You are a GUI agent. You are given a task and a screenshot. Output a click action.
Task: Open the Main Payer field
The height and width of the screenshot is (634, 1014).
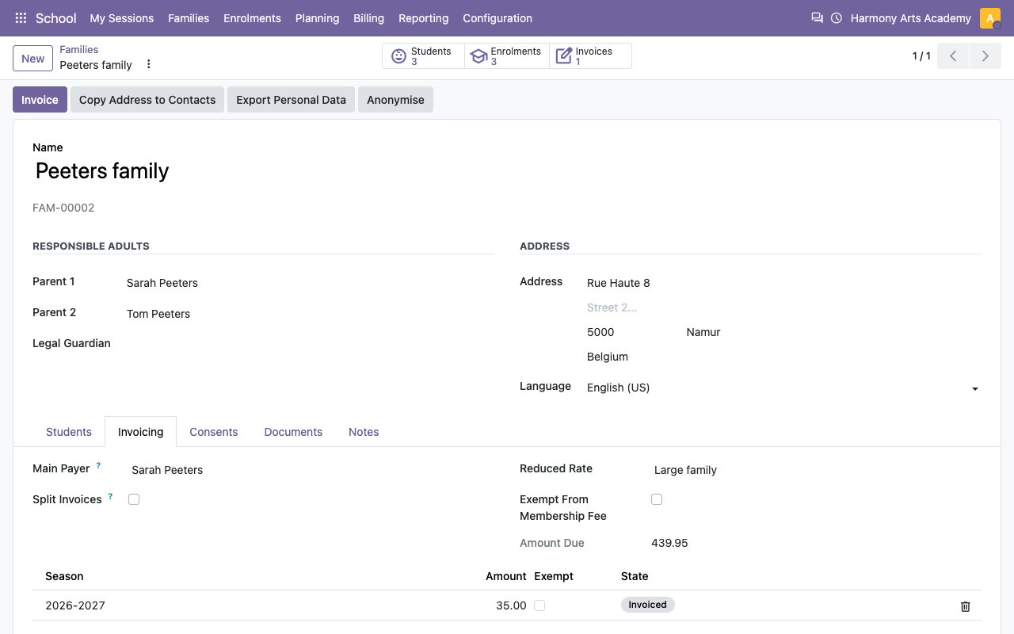click(x=313, y=470)
